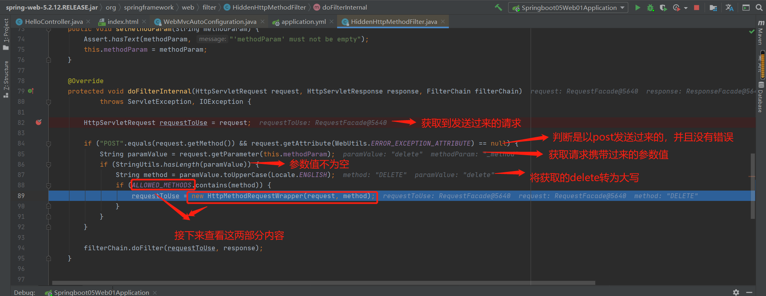This screenshot has width=766, height=296.
Task: Open the Maven tool window sidebar button
Action: [x=760, y=33]
